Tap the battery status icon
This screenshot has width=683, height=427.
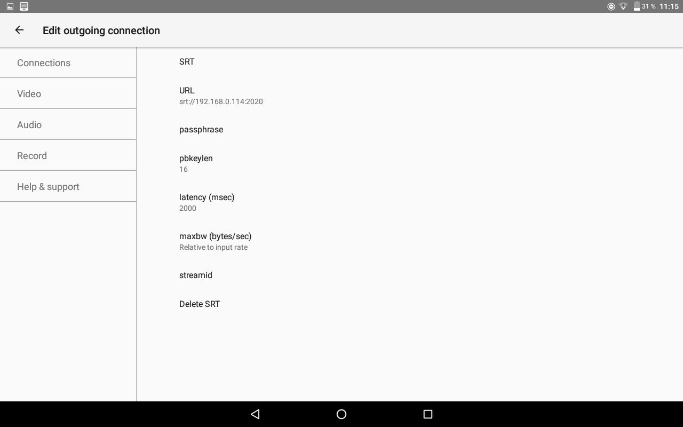[x=637, y=6]
